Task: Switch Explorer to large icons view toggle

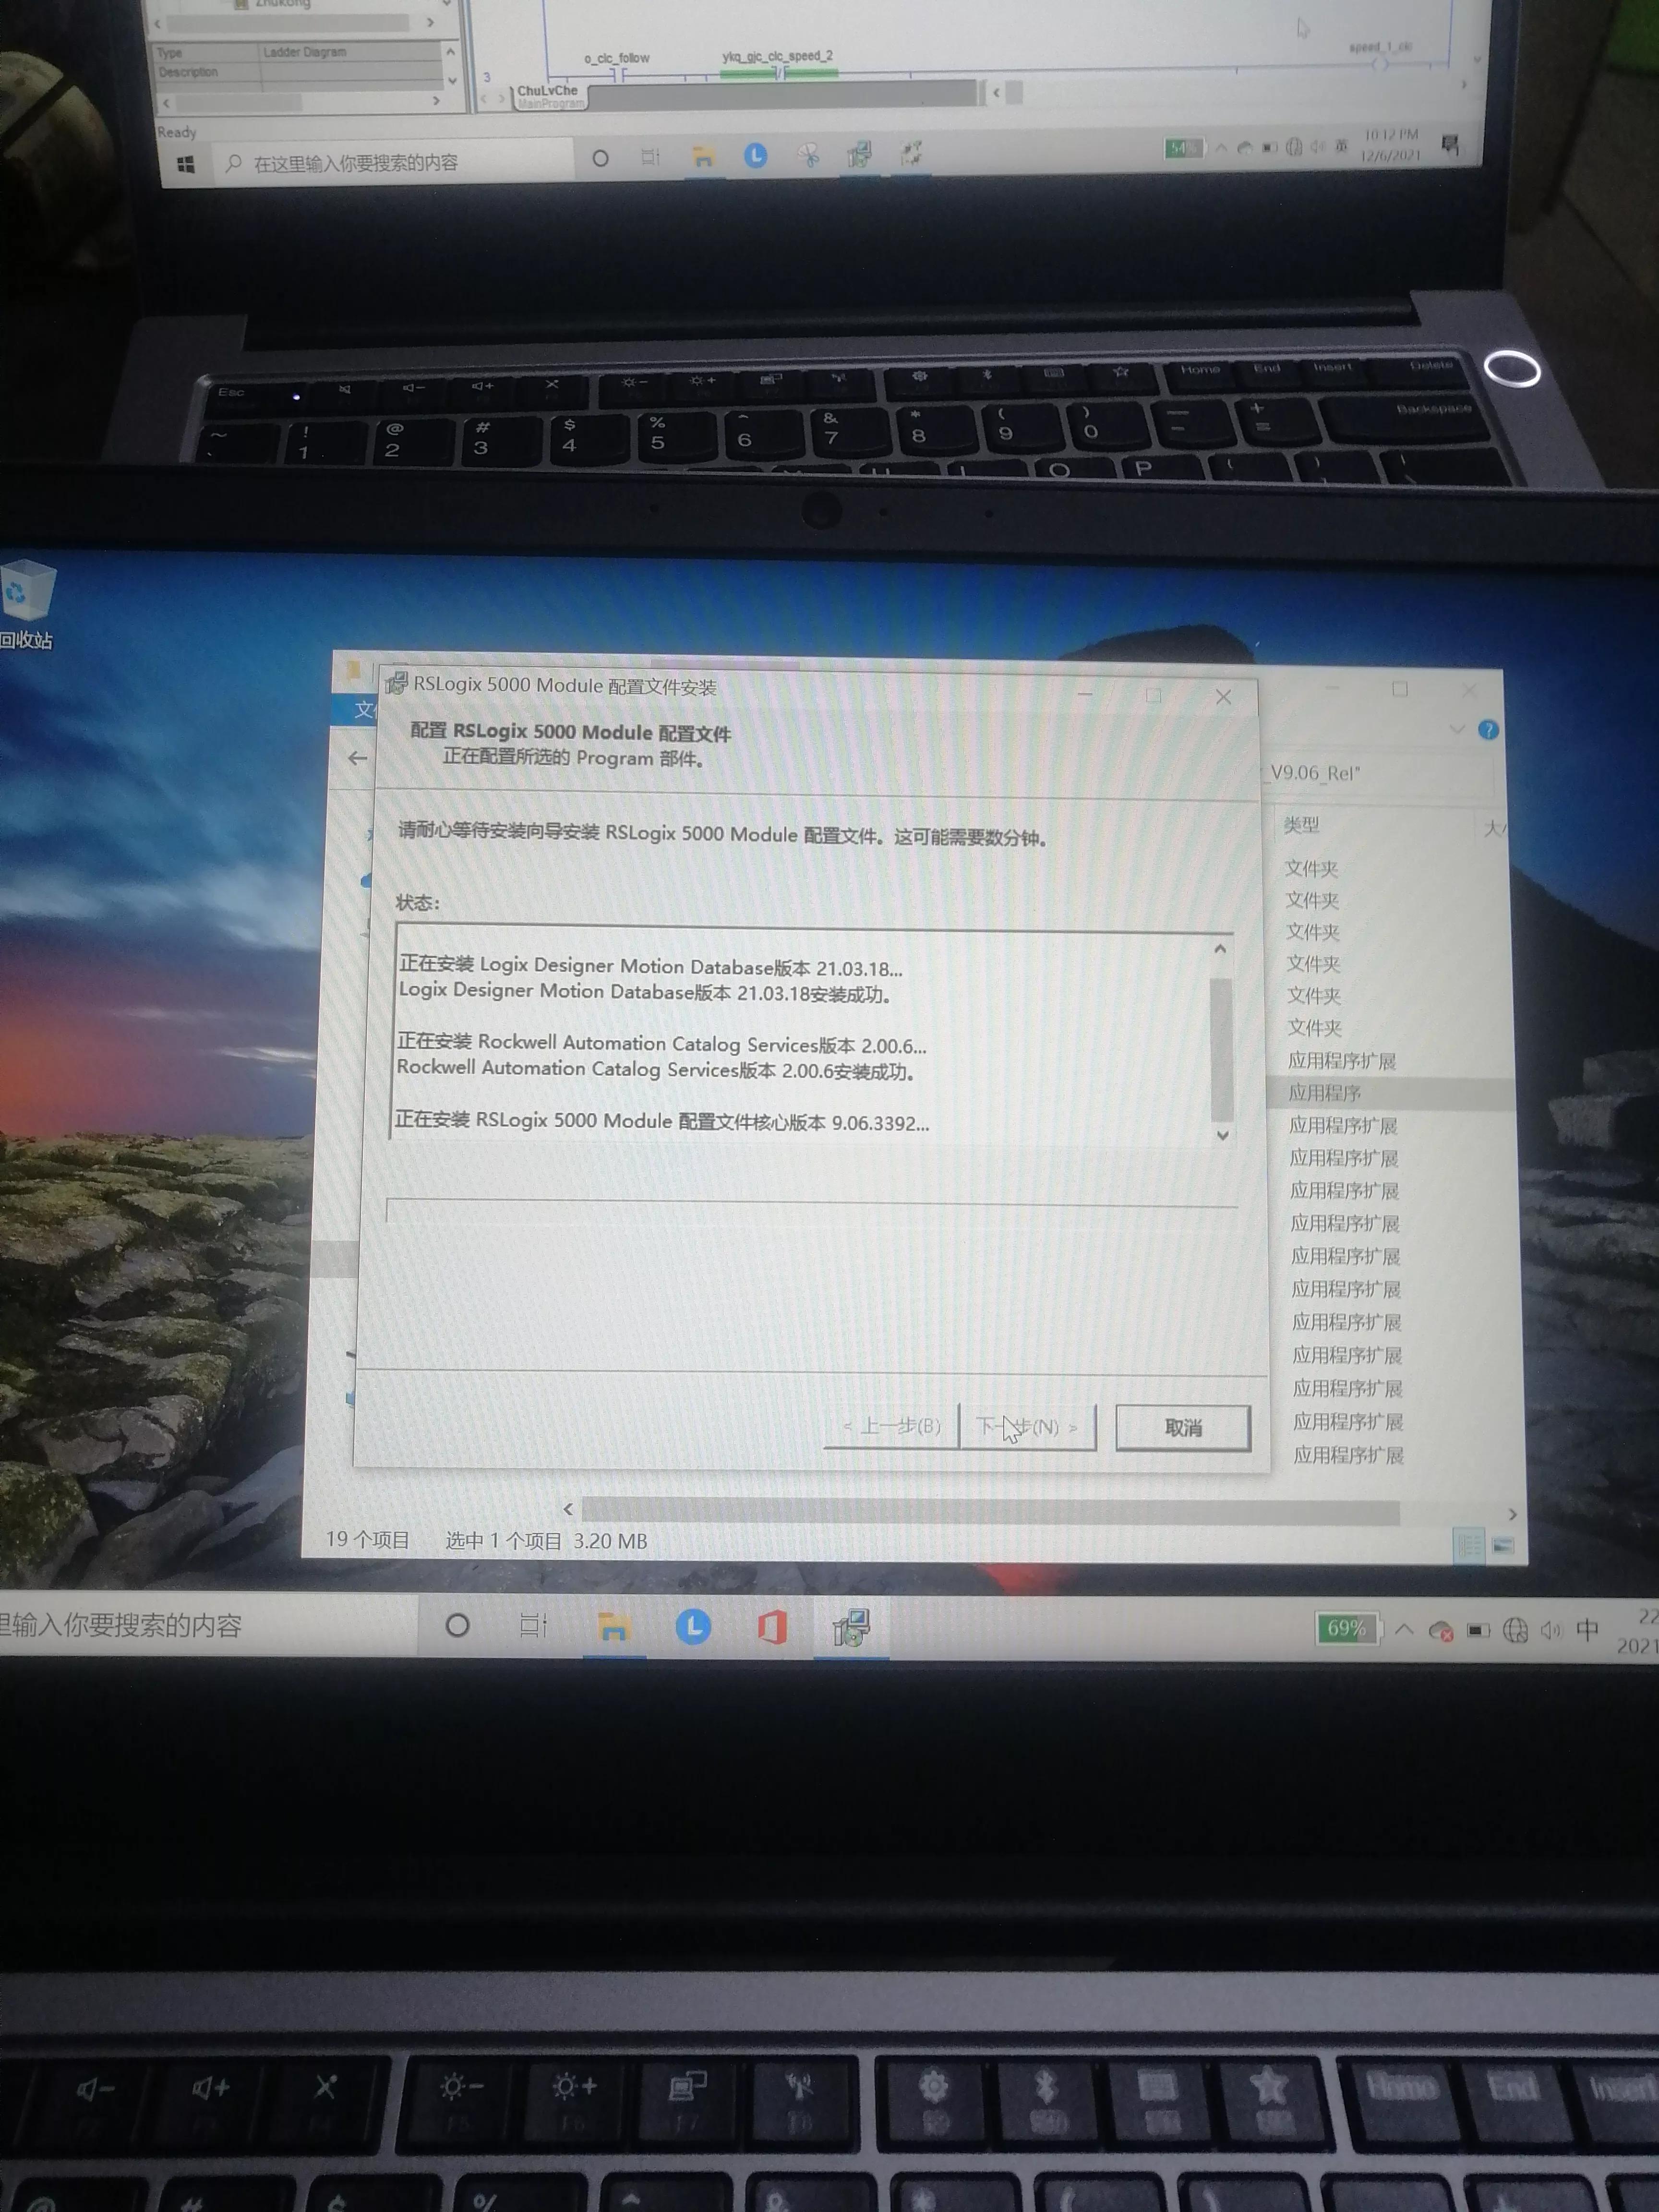Action: click(1503, 1546)
